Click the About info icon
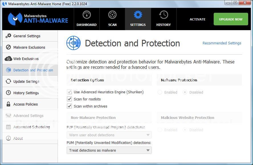The width and height of the screenshot is (253, 165). (x=9, y=138)
